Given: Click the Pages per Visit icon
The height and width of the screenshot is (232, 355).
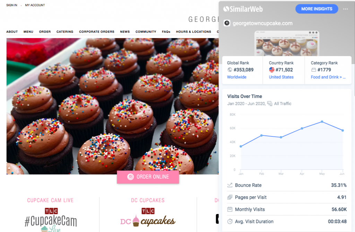Looking at the screenshot, I should pos(230,197).
